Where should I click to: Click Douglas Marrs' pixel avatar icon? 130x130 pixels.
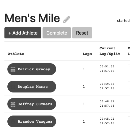click(13, 87)
